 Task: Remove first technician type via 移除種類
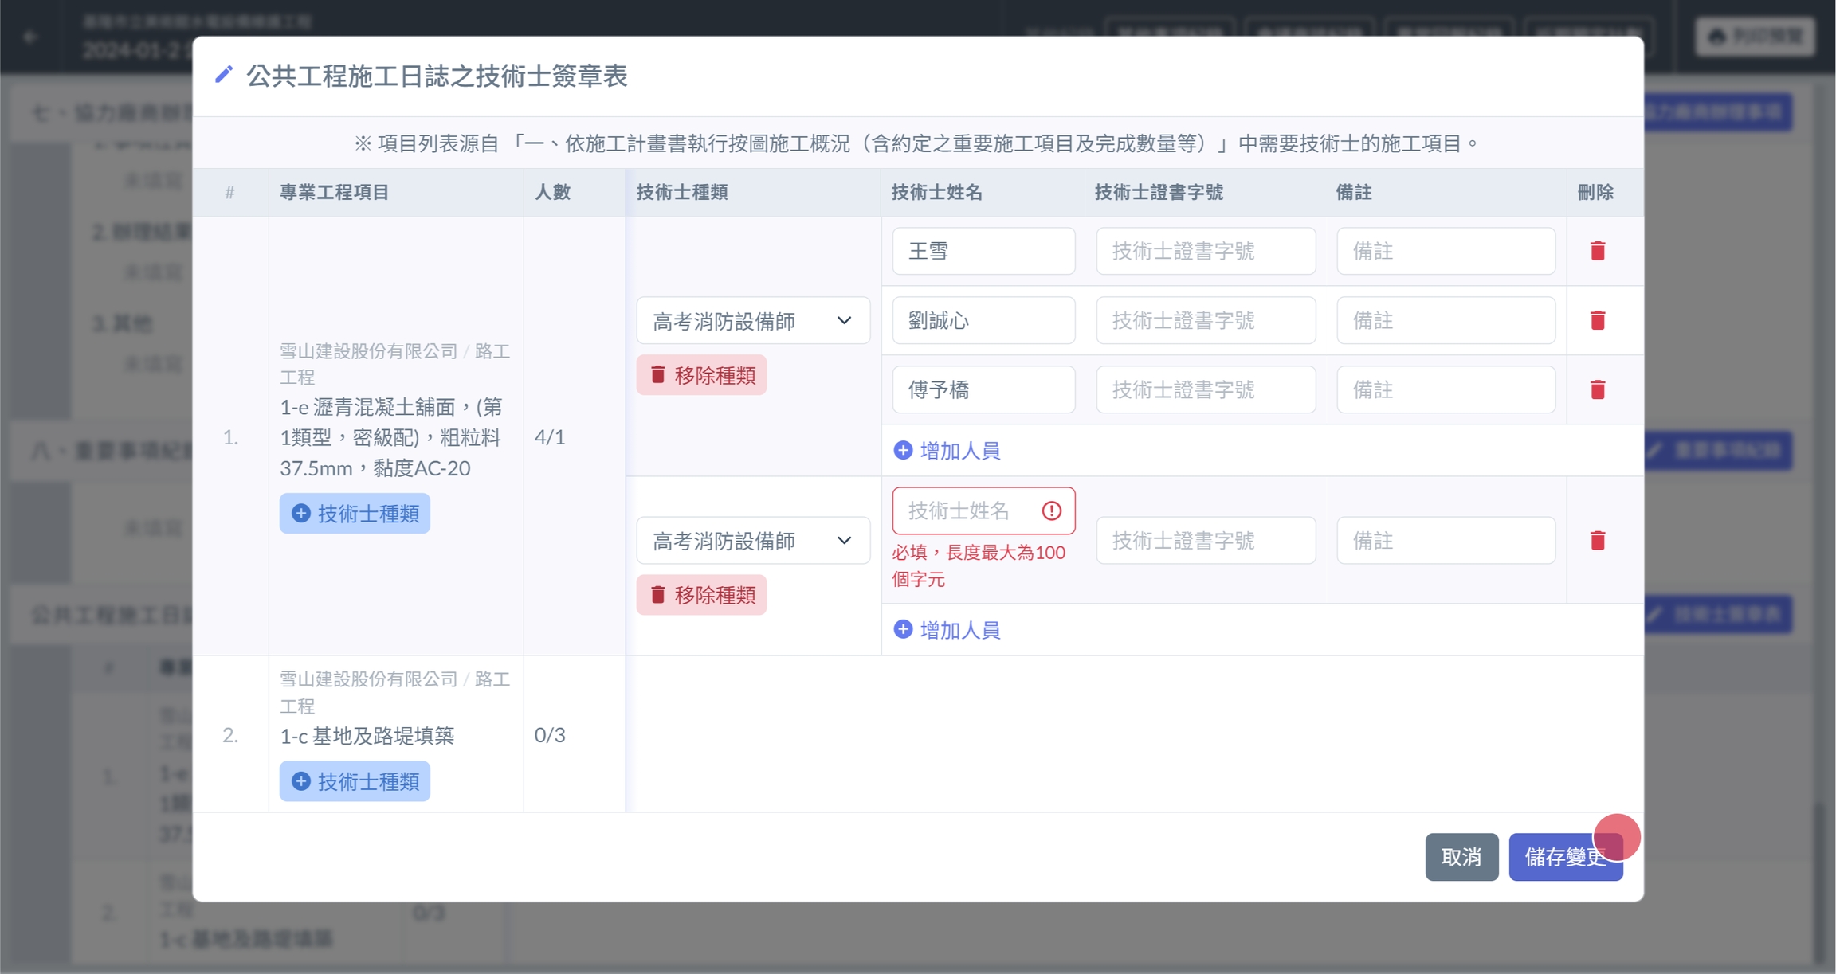point(701,375)
